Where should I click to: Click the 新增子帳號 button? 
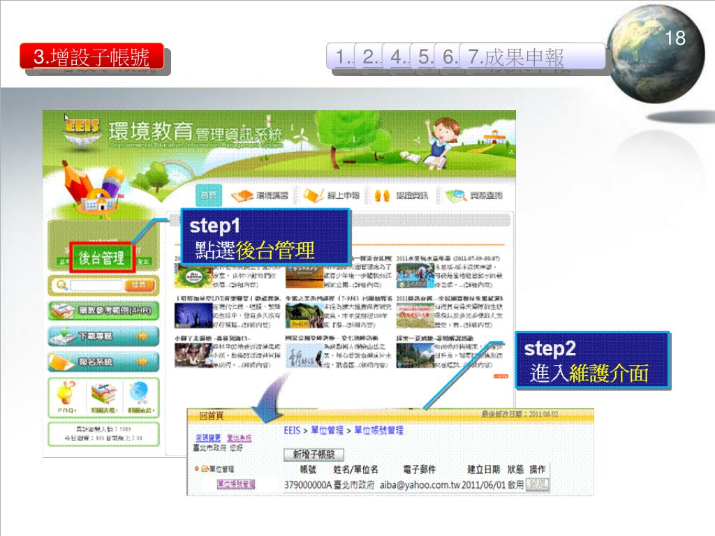(x=314, y=454)
